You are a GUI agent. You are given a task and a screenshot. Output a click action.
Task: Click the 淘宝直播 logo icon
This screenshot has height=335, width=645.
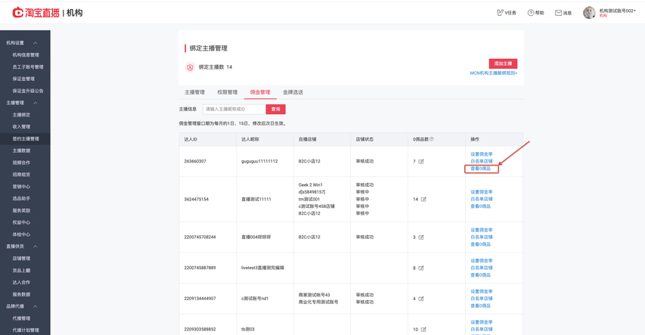coord(17,12)
